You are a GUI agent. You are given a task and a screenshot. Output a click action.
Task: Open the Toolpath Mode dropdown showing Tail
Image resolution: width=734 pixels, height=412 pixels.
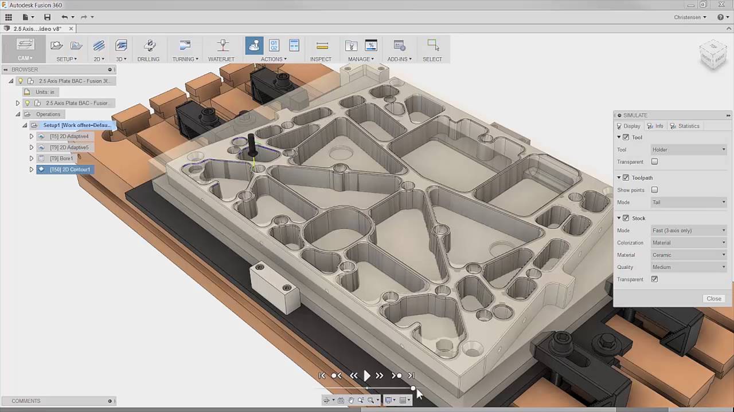[689, 202]
